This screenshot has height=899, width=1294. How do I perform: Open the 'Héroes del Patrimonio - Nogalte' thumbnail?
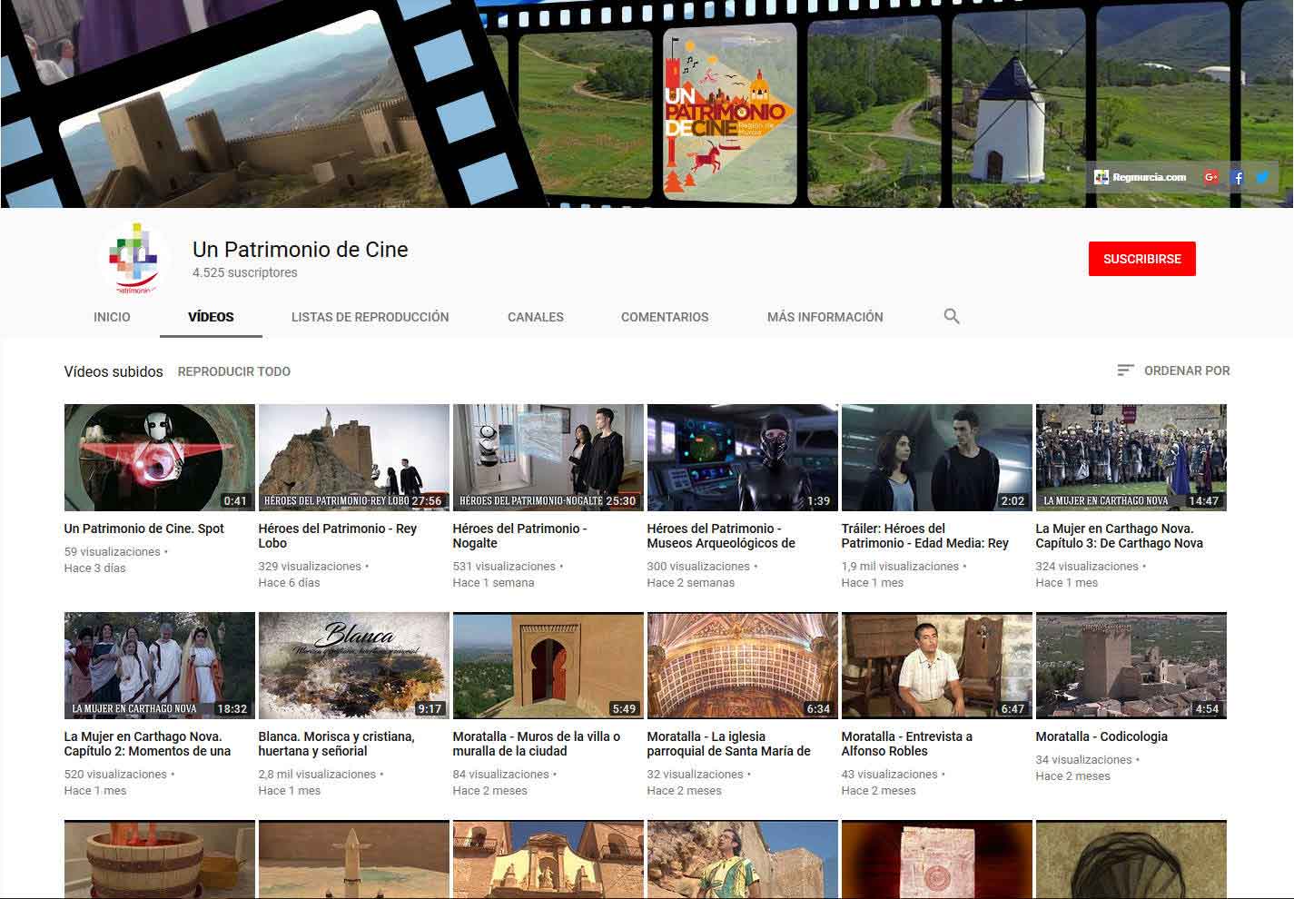(x=548, y=458)
